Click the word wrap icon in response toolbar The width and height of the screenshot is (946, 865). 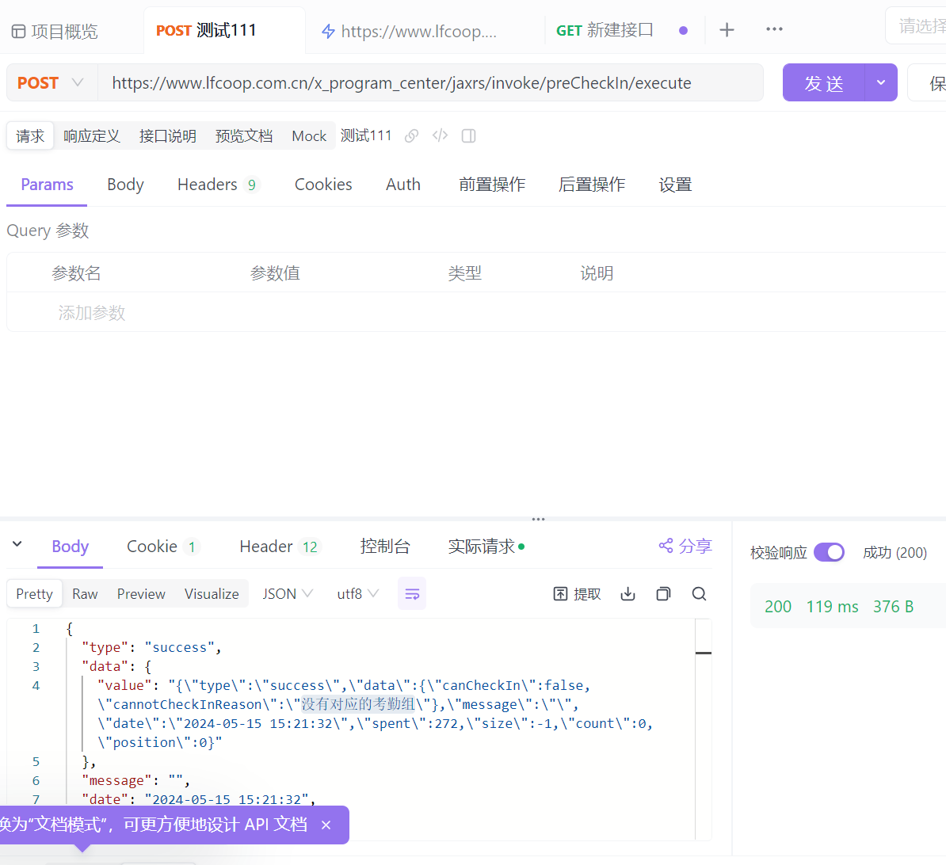coord(412,594)
